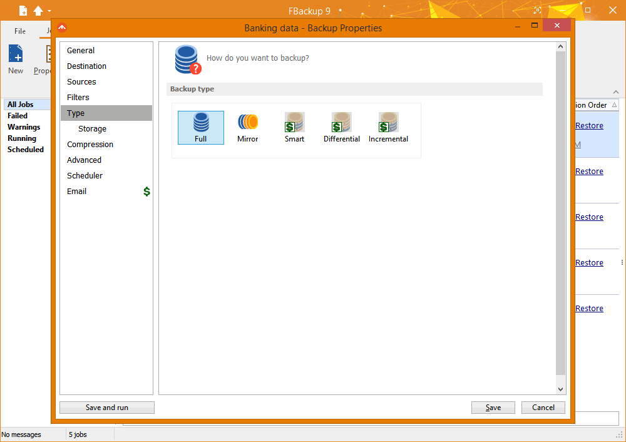This screenshot has width=626, height=442.
Task: Open the File menu
Action: tap(20, 31)
